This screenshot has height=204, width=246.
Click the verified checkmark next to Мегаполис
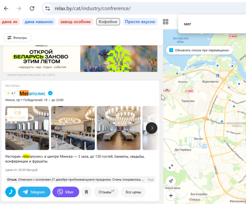[50, 93]
